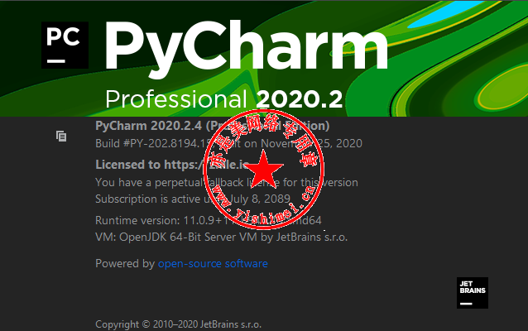Click the Powered by label
The width and height of the screenshot is (528, 331).
[125, 263]
